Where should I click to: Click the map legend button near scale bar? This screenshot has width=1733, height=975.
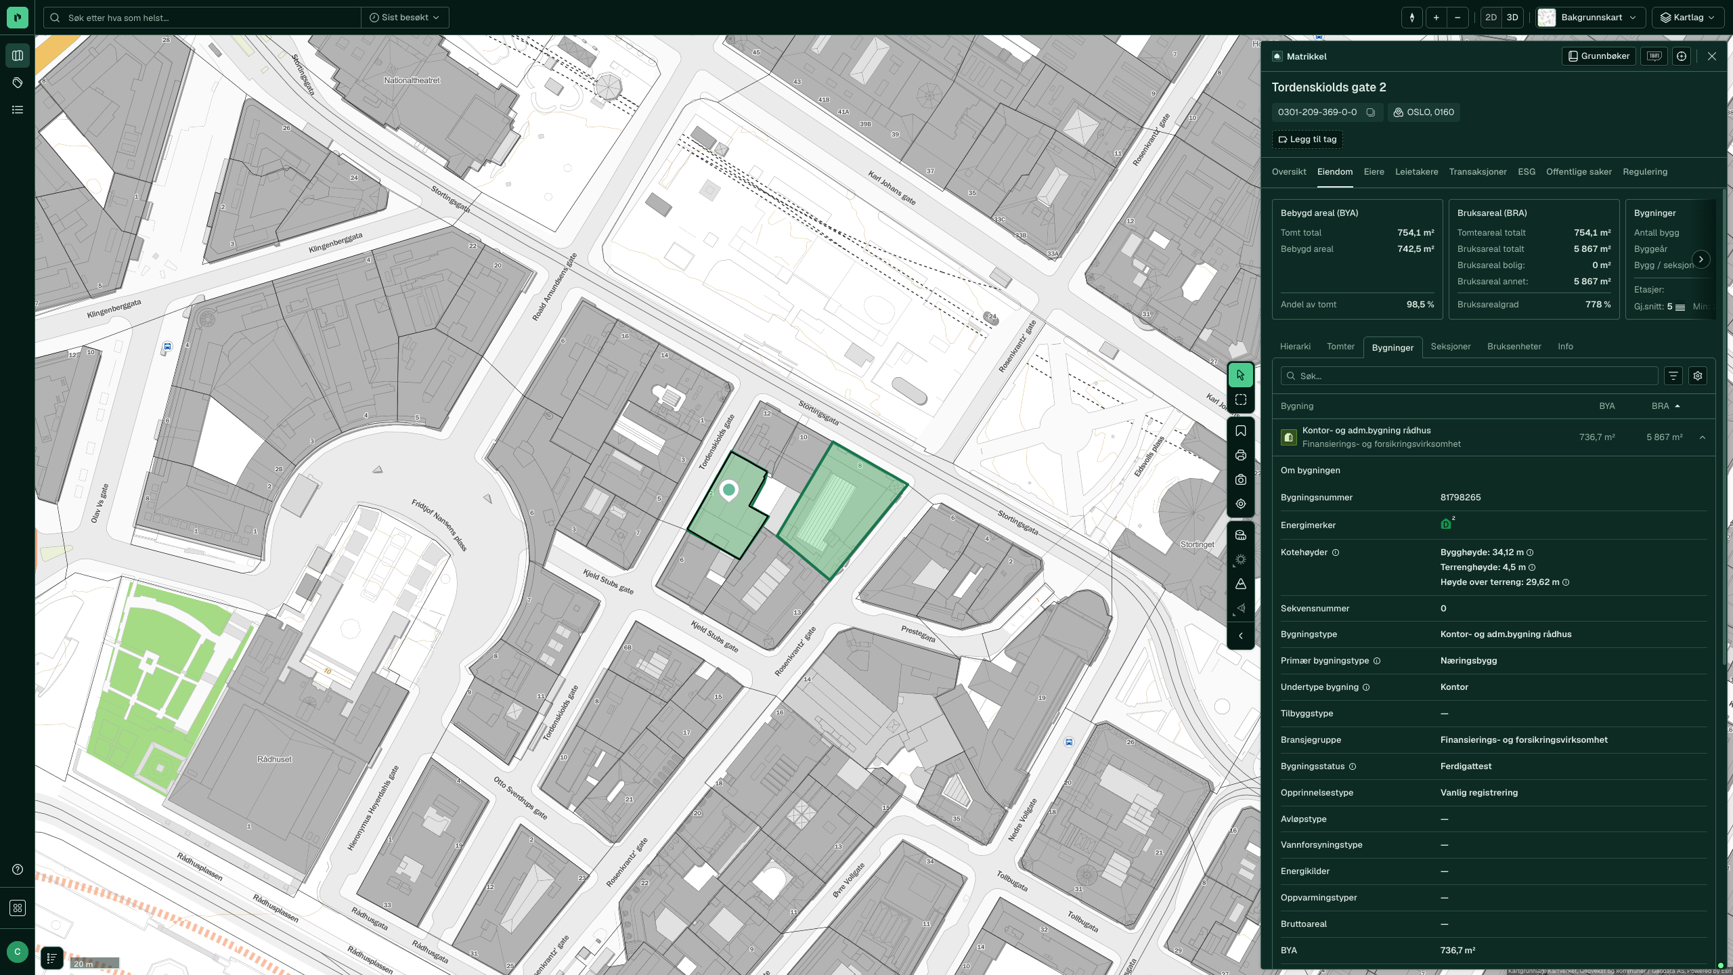tap(52, 958)
